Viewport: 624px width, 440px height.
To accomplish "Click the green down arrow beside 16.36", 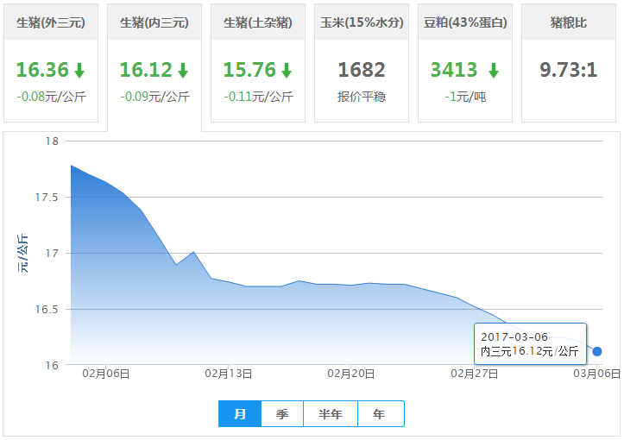I will pos(79,71).
